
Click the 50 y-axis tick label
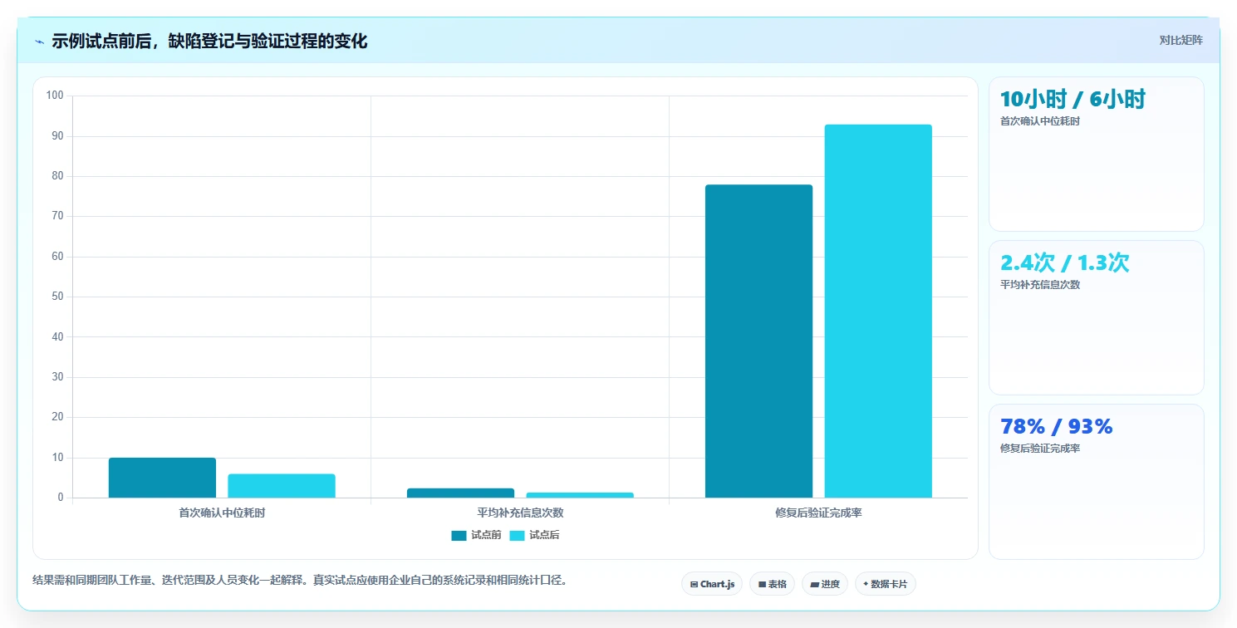57,297
